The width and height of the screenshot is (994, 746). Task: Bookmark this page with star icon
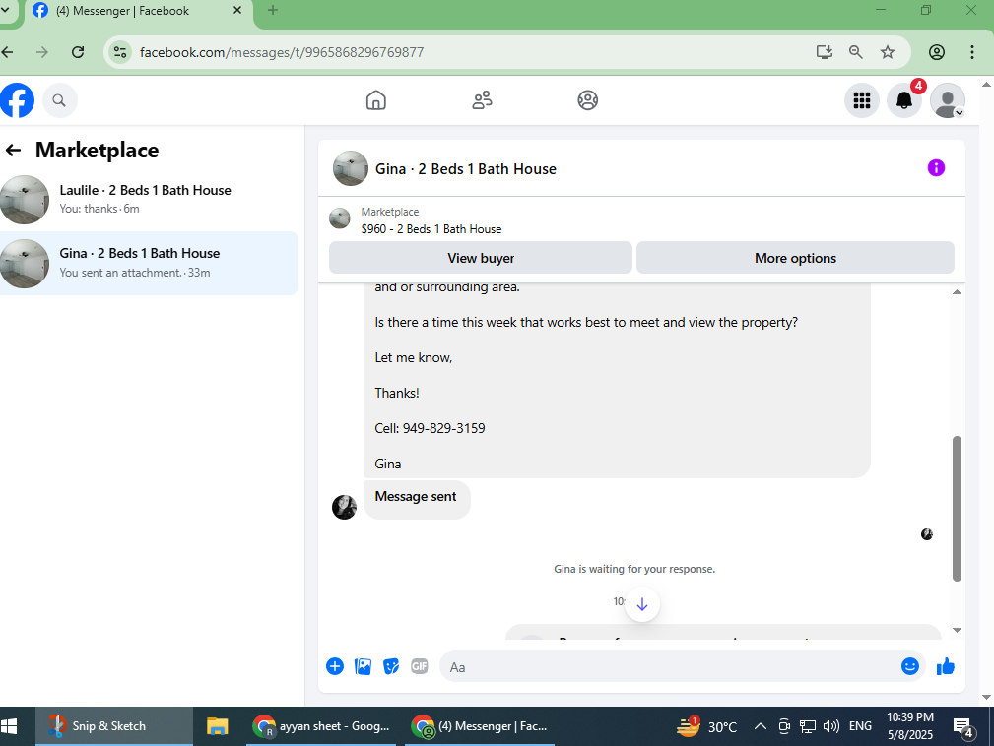click(888, 52)
